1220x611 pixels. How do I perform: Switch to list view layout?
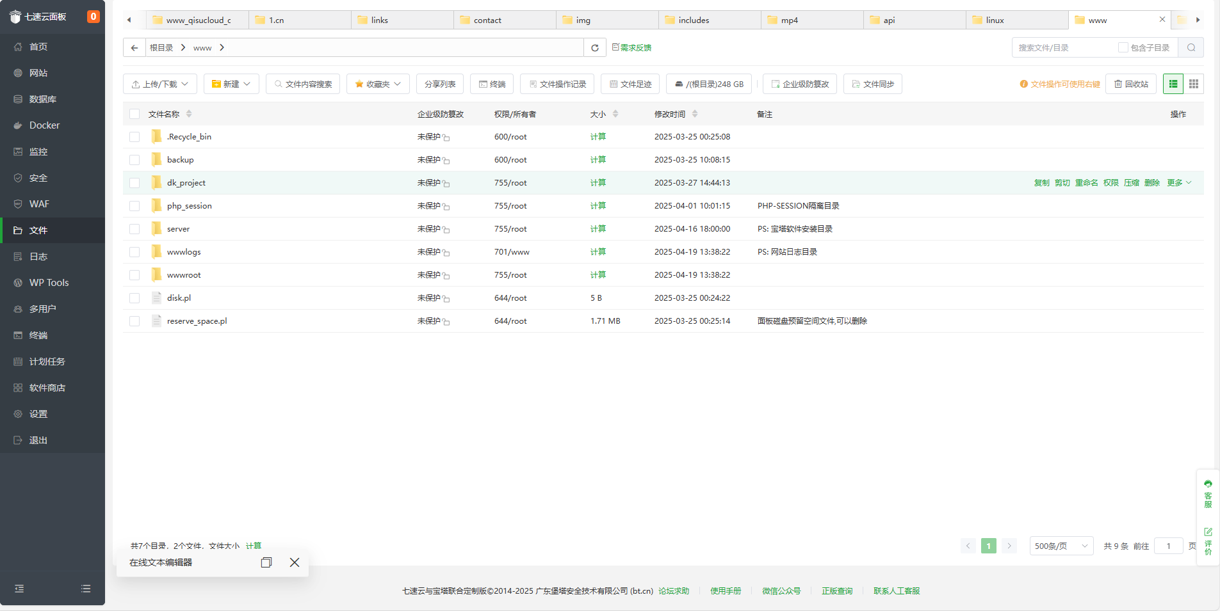pyautogui.click(x=1173, y=84)
